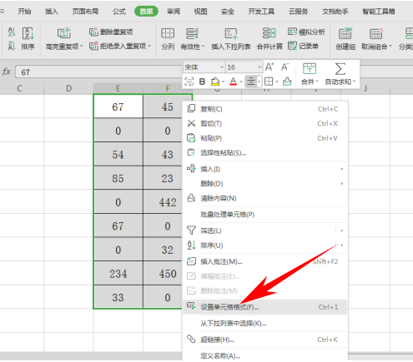
Task: Choose 剪切(T) from context menu
Action: pyautogui.click(x=264, y=123)
